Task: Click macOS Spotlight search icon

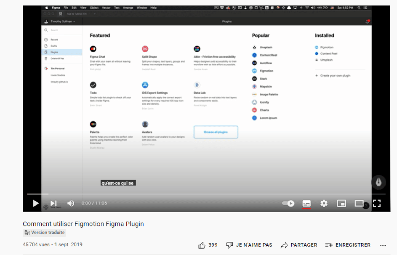Action: (x=359, y=8)
